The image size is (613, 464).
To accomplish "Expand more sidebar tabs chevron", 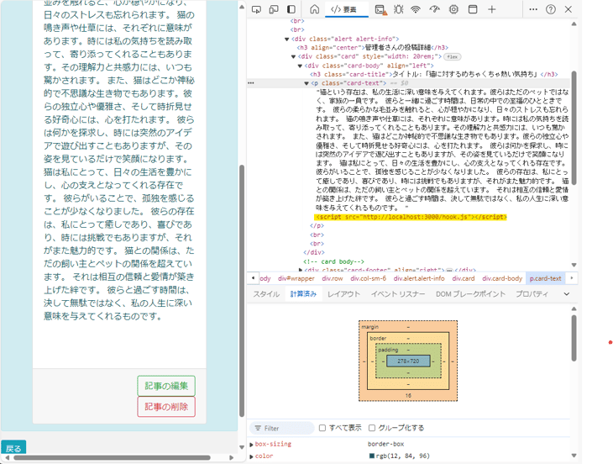I will click(567, 294).
